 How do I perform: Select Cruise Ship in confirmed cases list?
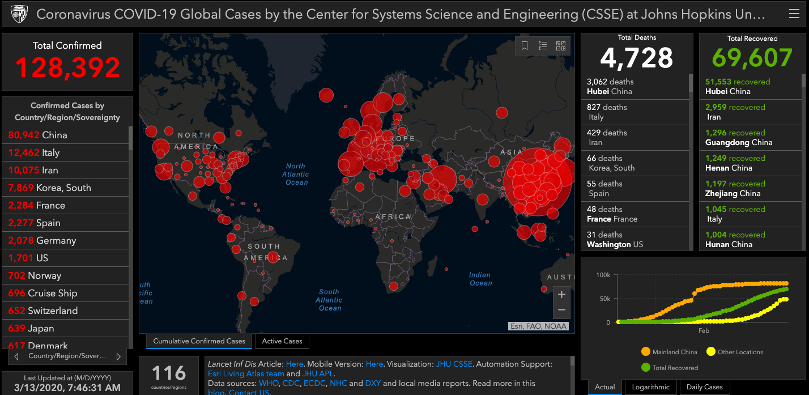tap(66, 293)
